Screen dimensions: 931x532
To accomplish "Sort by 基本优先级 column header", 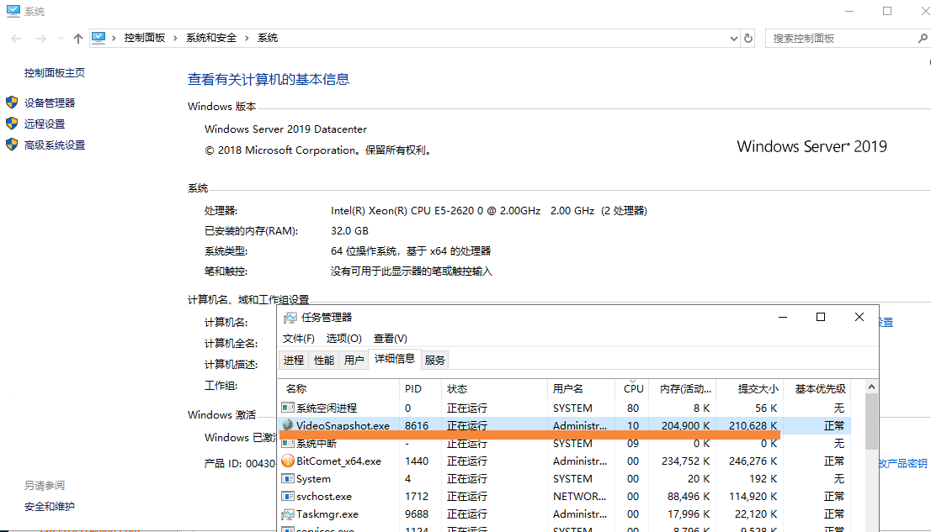I will point(817,389).
